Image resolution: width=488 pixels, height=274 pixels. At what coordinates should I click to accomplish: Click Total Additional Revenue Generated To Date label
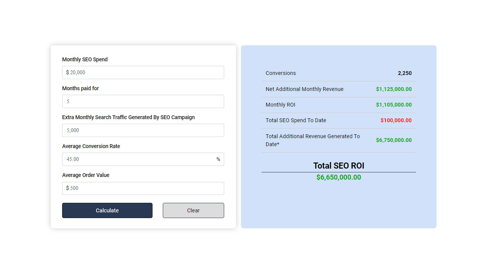(313, 140)
